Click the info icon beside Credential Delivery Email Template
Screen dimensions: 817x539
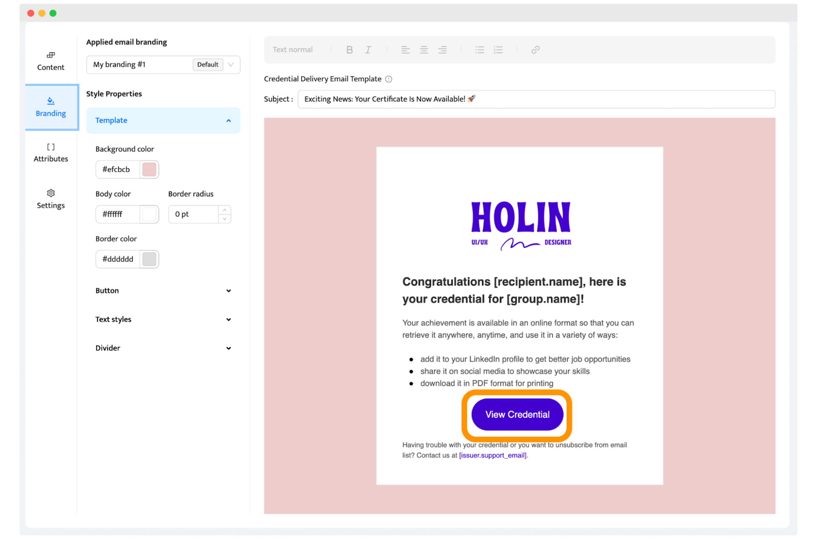click(x=389, y=79)
